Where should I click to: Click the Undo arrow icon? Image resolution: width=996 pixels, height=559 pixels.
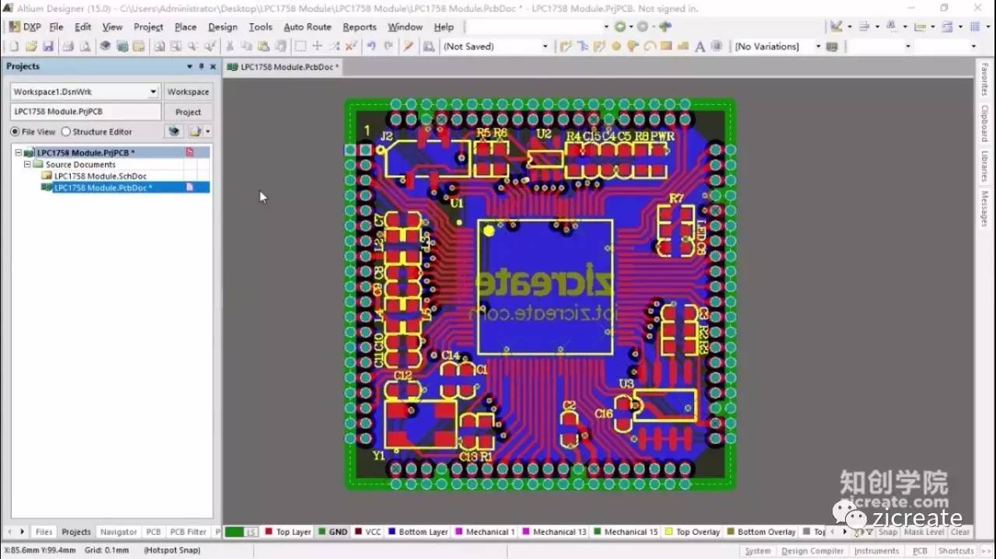(371, 47)
